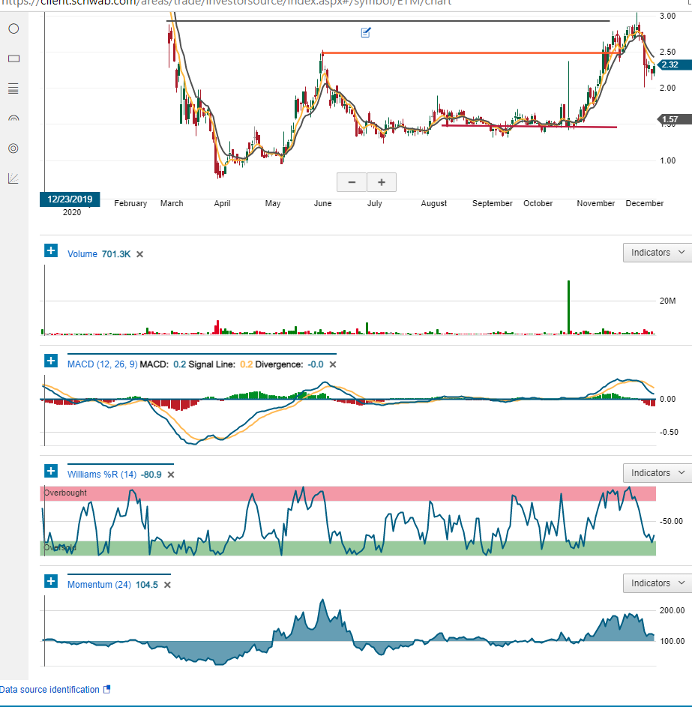Close the MACD indicator panel
The height and width of the screenshot is (707, 692).
tap(333, 364)
